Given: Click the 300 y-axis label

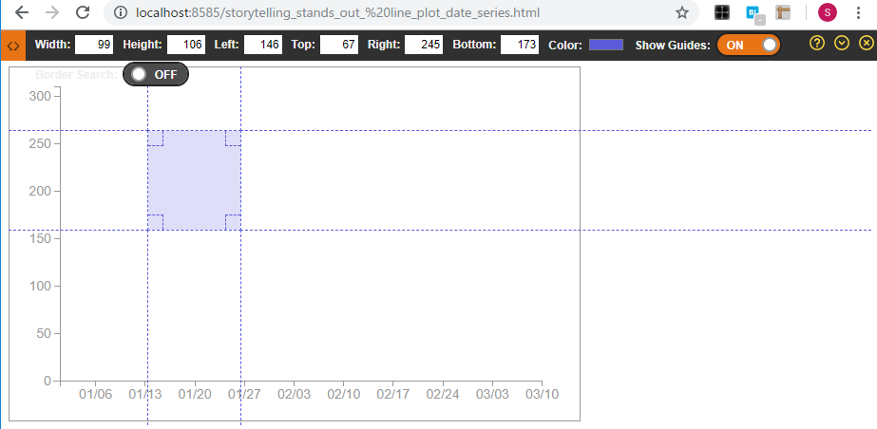Looking at the screenshot, I should (40, 96).
